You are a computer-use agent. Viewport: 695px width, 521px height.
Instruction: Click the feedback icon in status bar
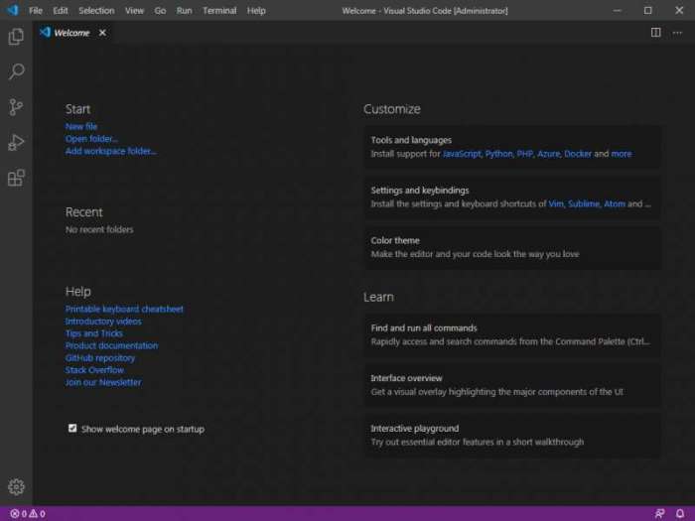(x=659, y=513)
